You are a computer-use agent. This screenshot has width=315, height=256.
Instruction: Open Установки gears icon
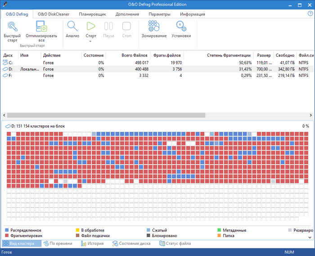[181, 26]
